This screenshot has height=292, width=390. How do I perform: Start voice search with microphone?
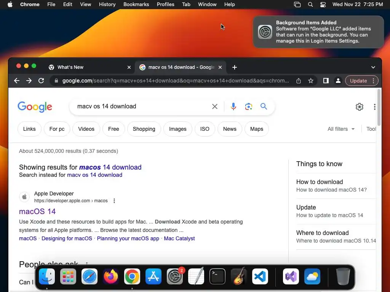point(233,106)
